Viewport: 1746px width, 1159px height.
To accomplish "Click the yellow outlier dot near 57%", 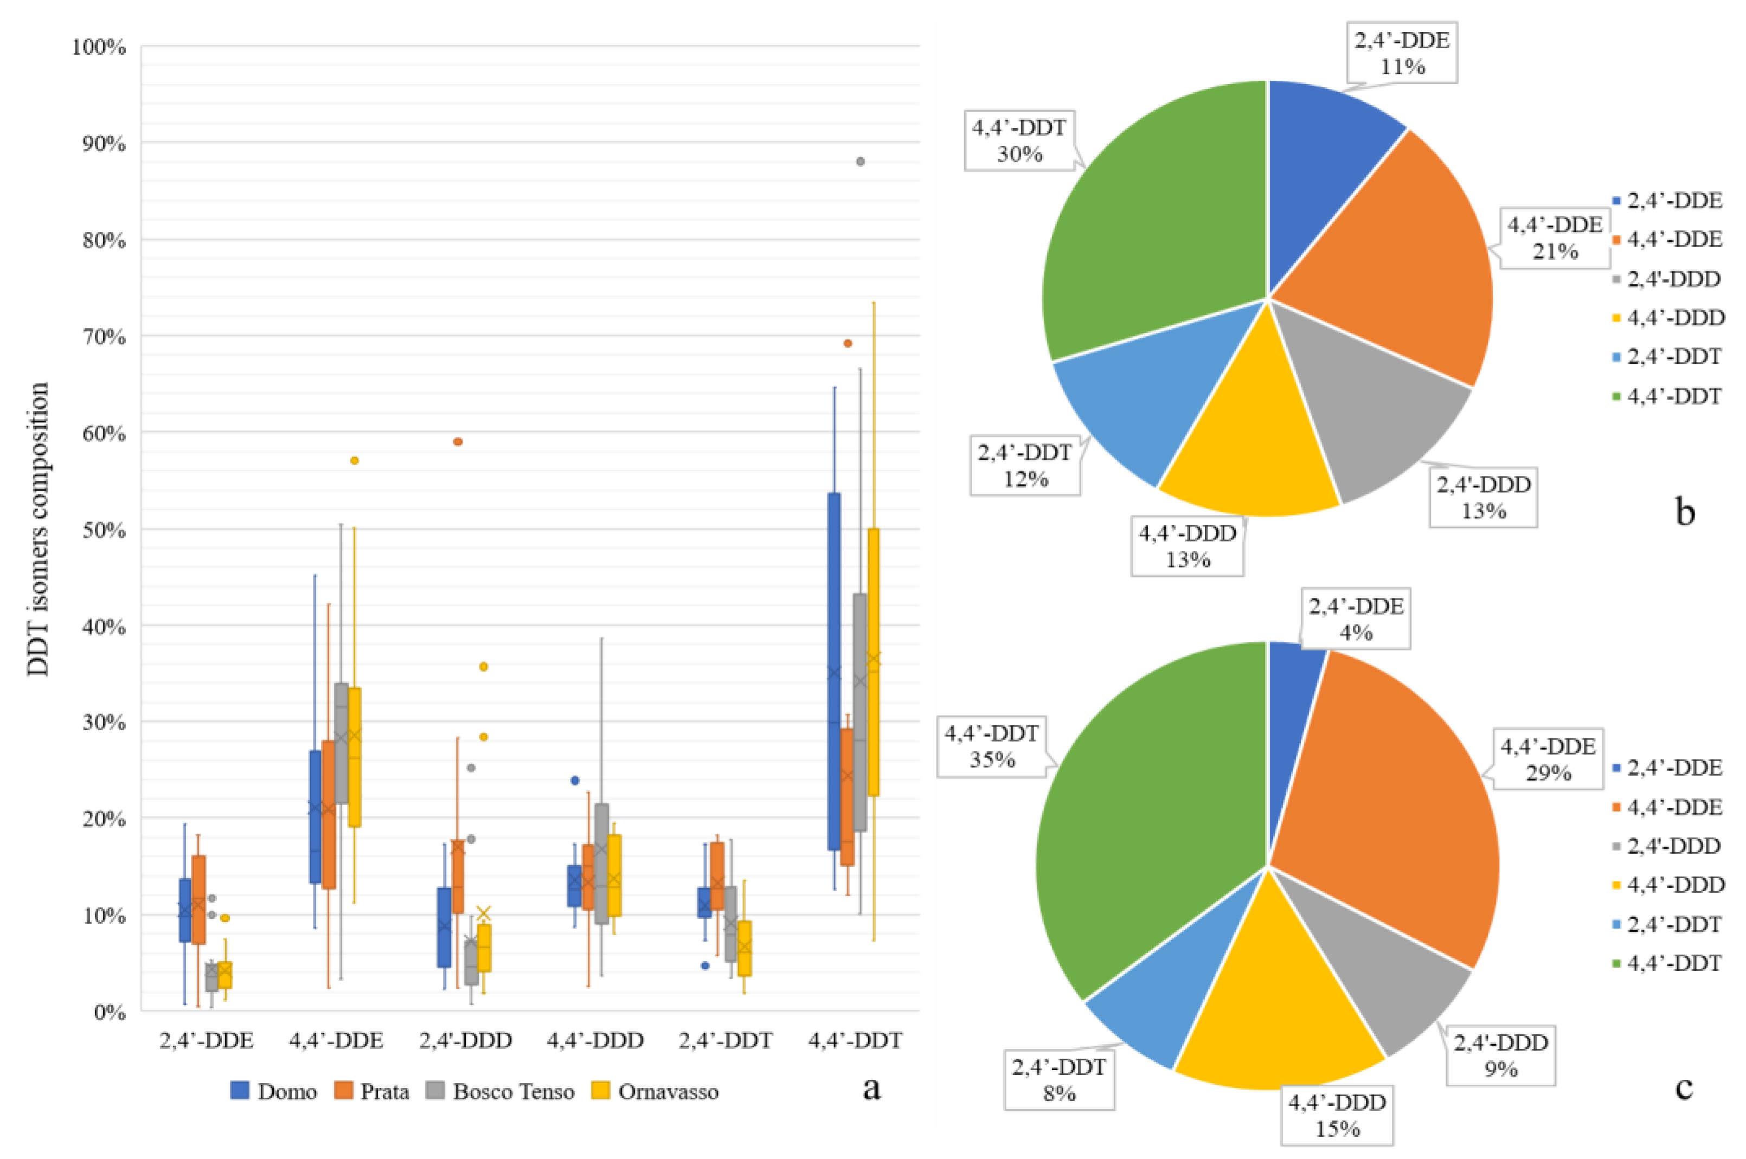I will click(354, 460).
